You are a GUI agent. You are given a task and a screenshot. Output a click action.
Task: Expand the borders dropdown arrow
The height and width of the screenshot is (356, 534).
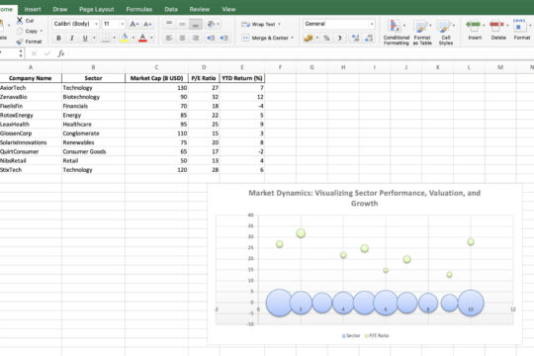[x=114, y=38]
